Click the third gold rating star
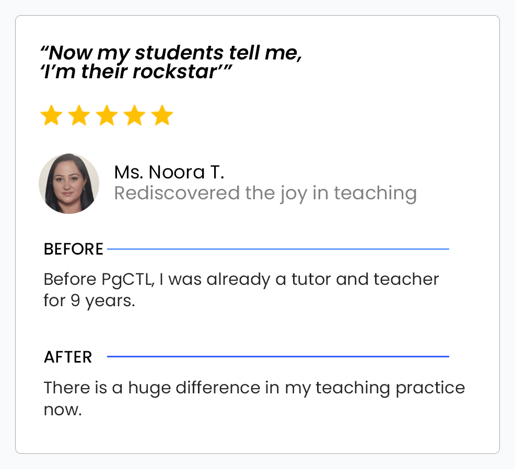This screenshot has width=515, height=469. [x=107, y=116]
